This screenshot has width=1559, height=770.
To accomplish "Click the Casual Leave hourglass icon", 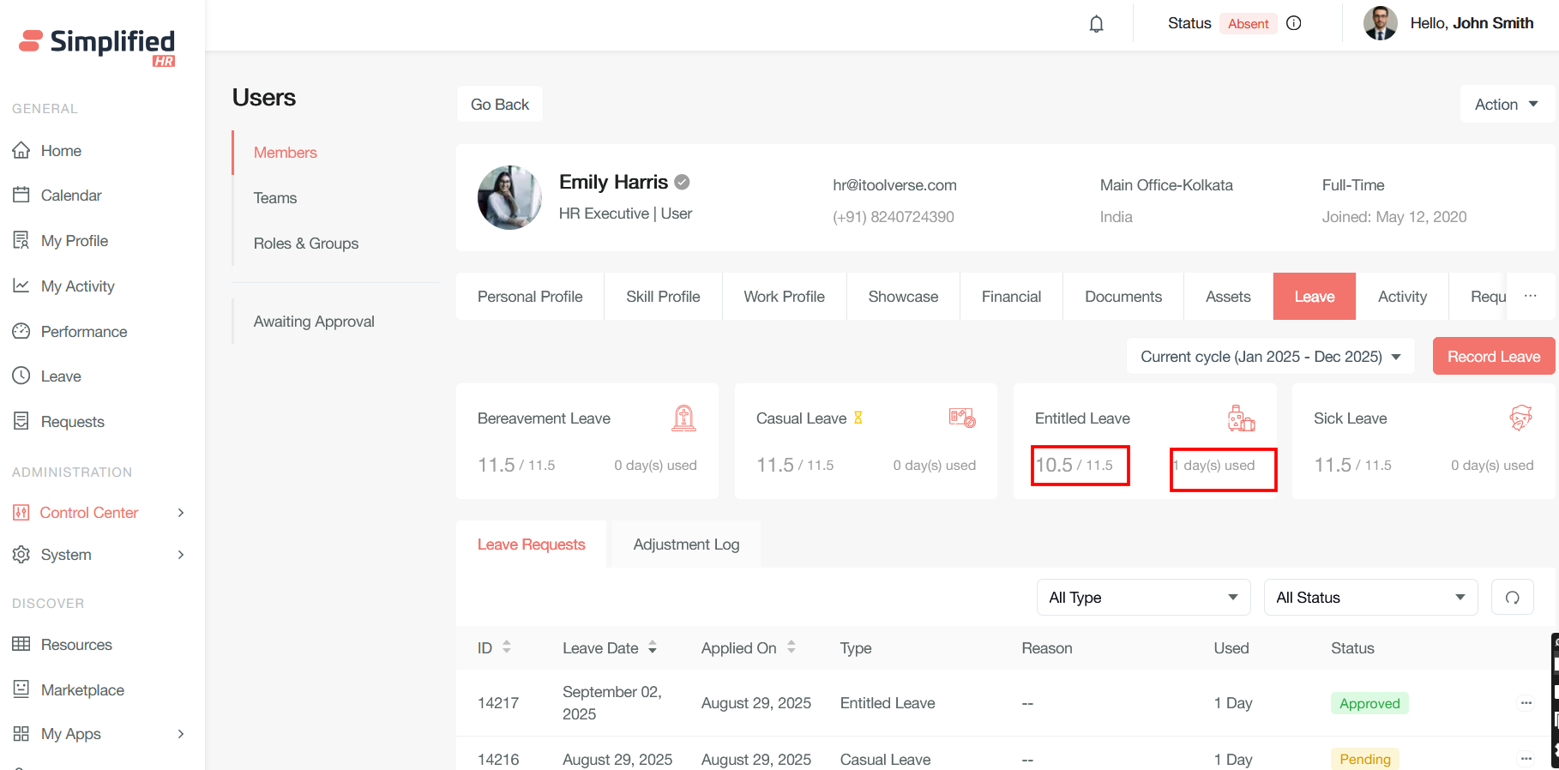I will point(858,418).
